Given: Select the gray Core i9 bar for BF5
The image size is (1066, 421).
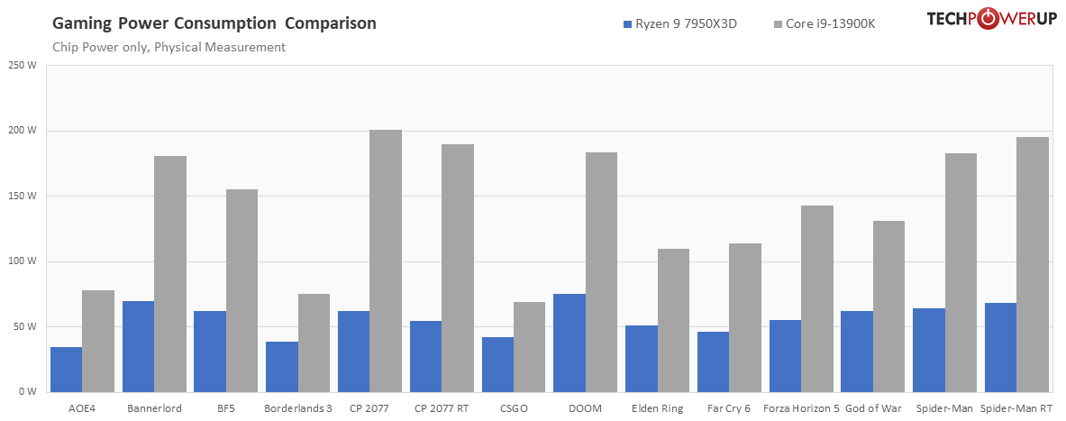Looking at the screenshot, I should pyautogui.click(x=242, y=291).
